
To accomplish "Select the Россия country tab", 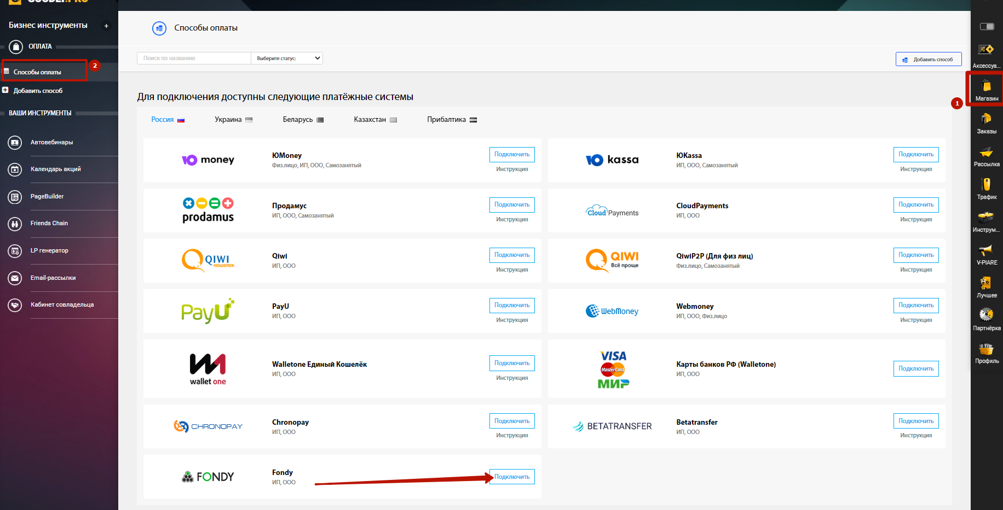I will tap(168, 120).
